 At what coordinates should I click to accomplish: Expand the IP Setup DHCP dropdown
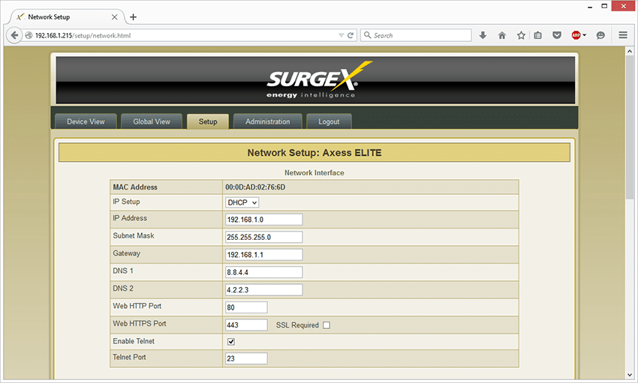click(242, 202)
